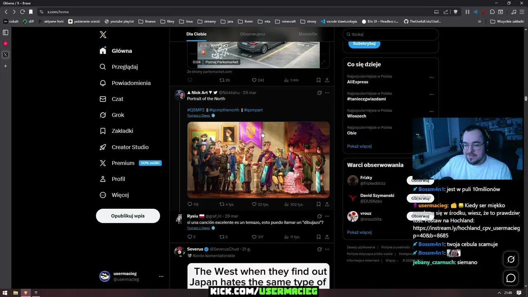The height and width of the screenshot is (297, 528).
Task: Open Powiadomienia notifications
Action: pos(125,83)
